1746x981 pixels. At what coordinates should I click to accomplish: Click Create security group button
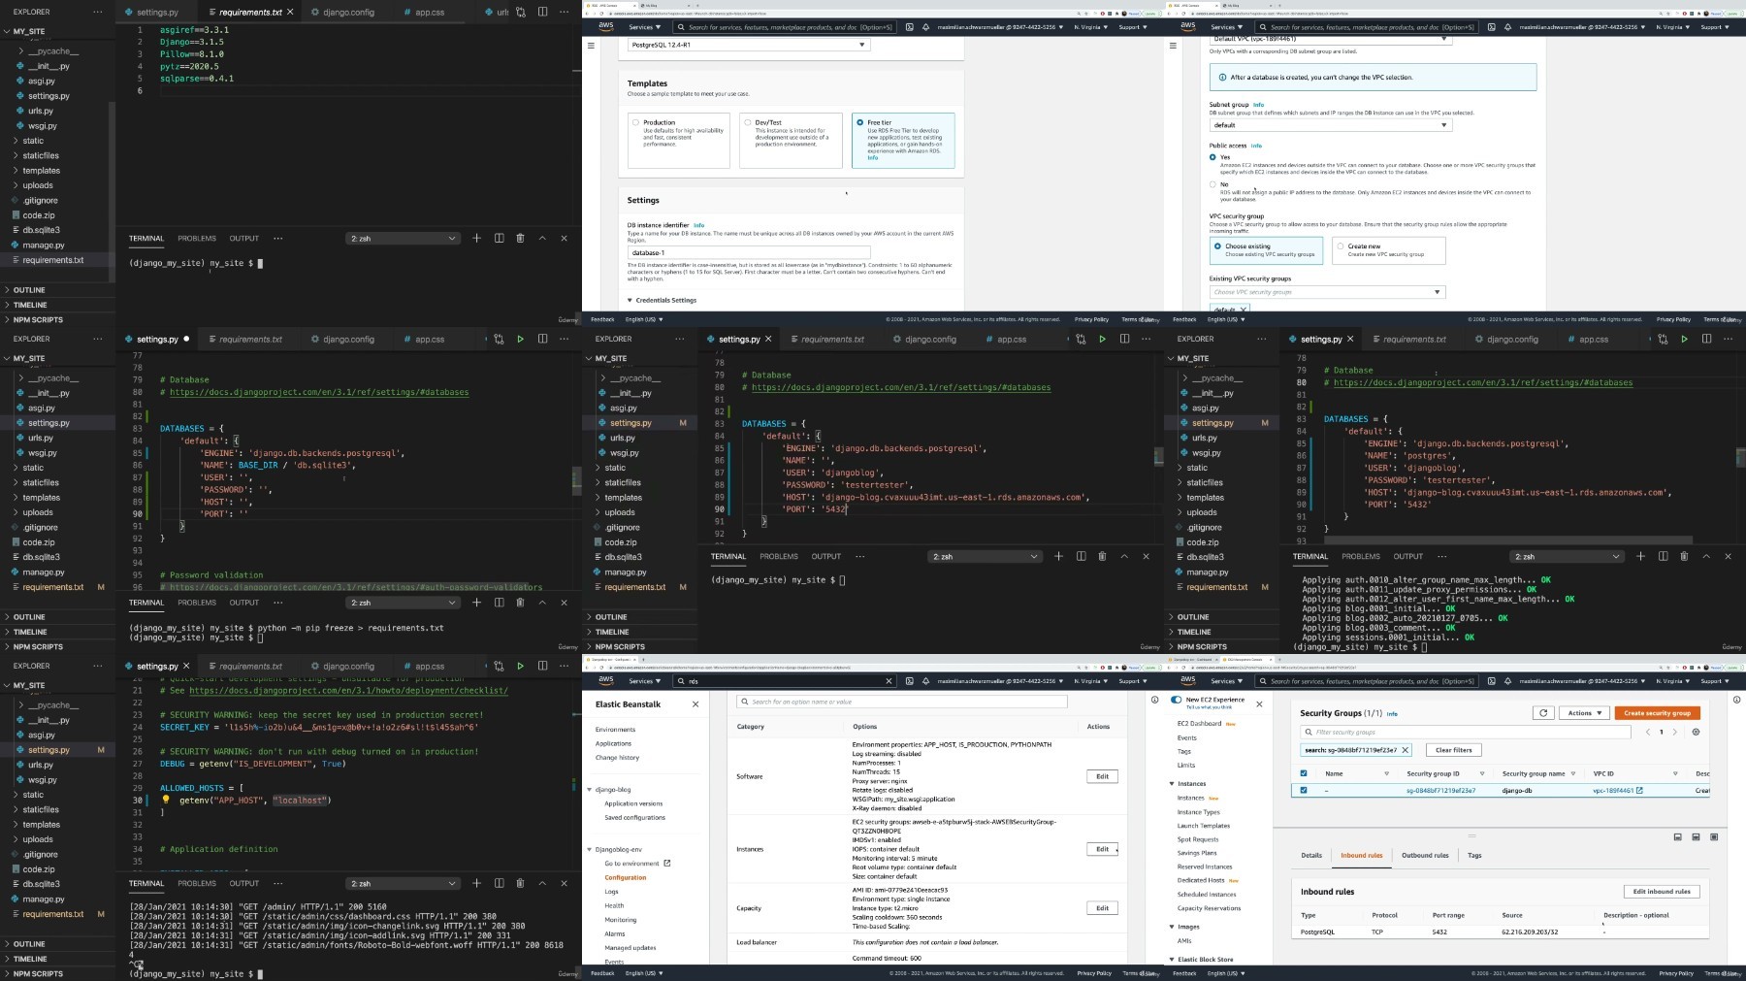[x=1658, y=713]
